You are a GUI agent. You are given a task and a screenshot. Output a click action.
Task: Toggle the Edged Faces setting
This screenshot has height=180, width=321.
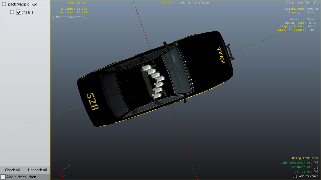[312, 23]
